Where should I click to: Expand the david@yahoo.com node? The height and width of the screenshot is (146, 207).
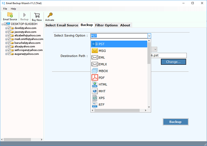[x=6, y=28]
